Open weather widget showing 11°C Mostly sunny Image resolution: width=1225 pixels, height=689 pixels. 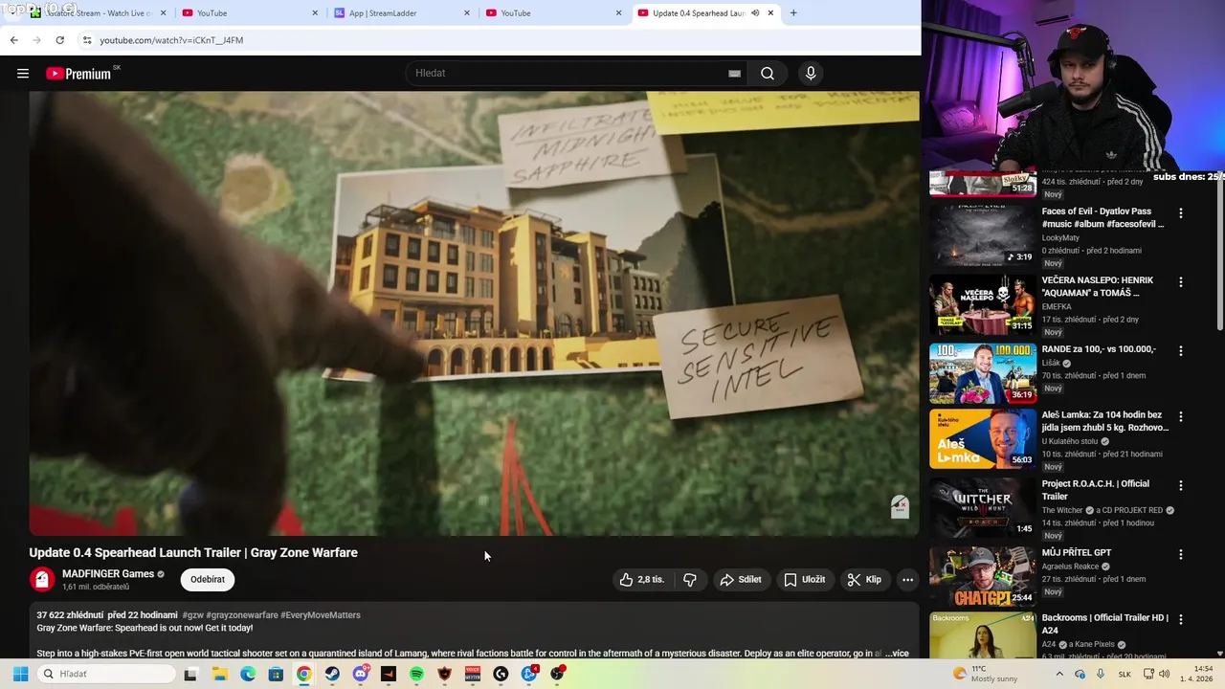pyautogui.click(x=986, y=675)
